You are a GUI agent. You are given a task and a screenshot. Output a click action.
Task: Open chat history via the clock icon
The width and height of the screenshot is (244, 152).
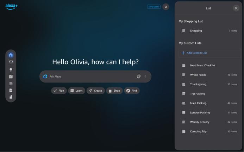point(11,62)
